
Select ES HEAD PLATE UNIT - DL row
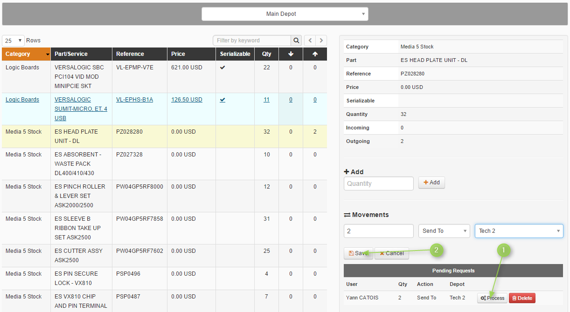point(164,136)
